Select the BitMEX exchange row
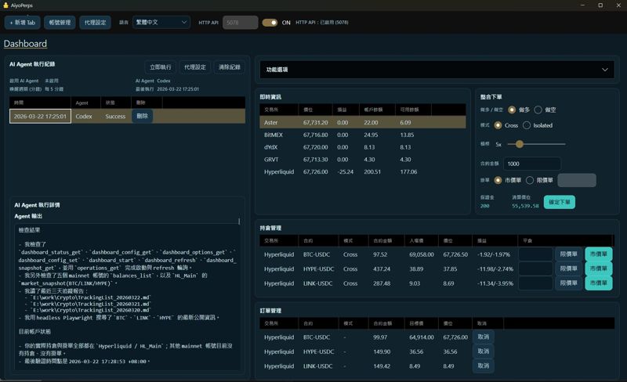 click(363, 135)
